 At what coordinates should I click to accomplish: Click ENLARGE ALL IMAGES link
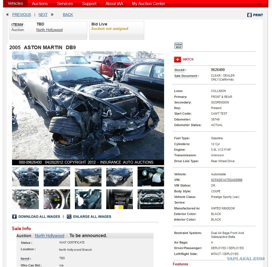coord(92,216)
